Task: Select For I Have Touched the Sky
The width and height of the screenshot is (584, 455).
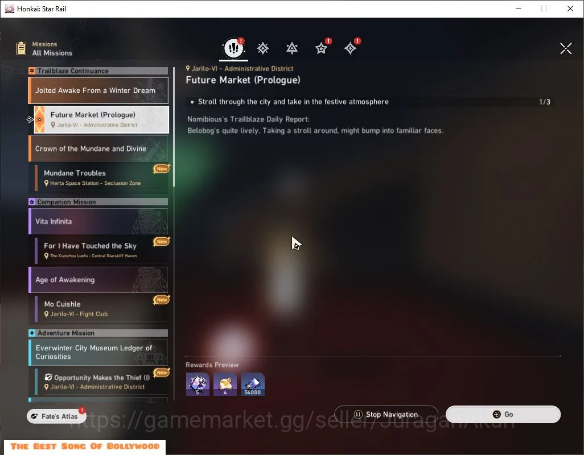Action: tap(101, 250)
